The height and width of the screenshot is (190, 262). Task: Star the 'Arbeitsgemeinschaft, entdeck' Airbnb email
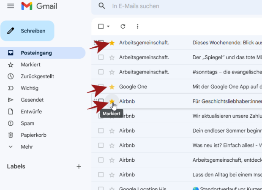112,160
